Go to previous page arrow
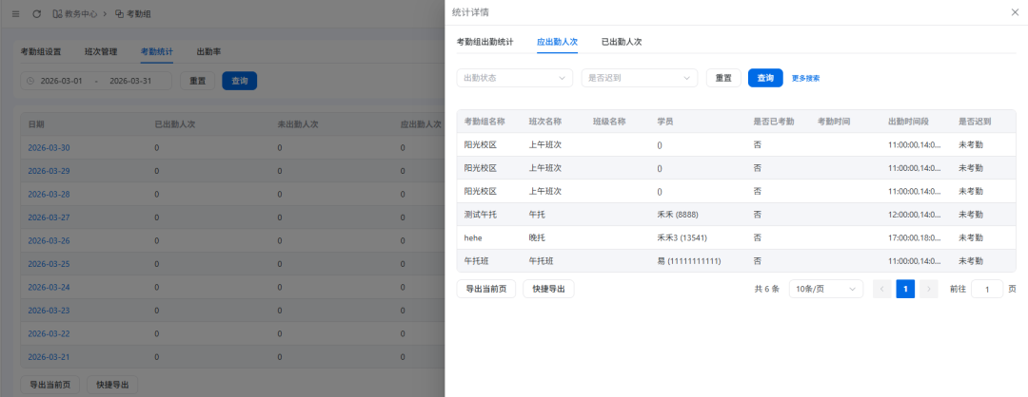The width and height of the screenshot is (1028, 397). (x=882, y=289)
